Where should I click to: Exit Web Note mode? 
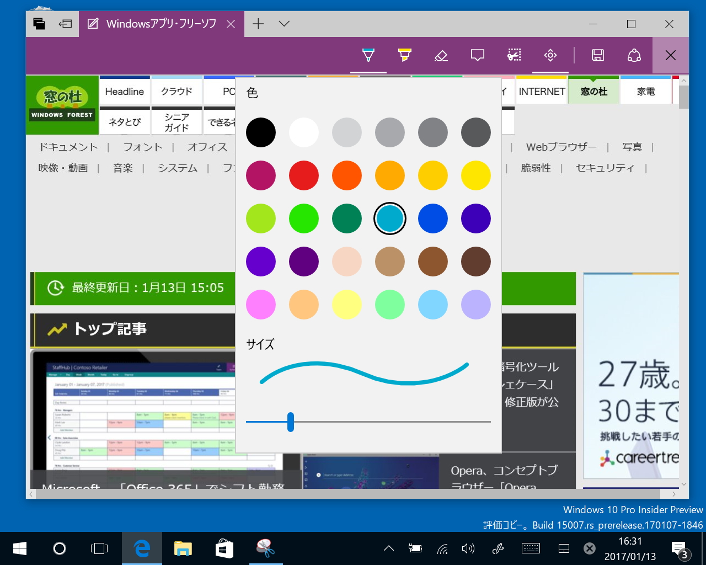coord(670,55)
